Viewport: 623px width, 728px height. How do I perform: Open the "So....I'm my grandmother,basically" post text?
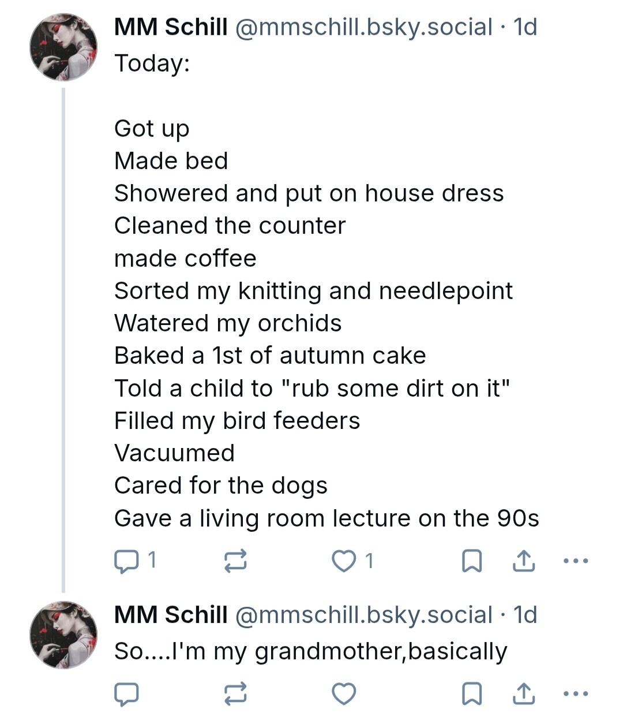[310, 651]
